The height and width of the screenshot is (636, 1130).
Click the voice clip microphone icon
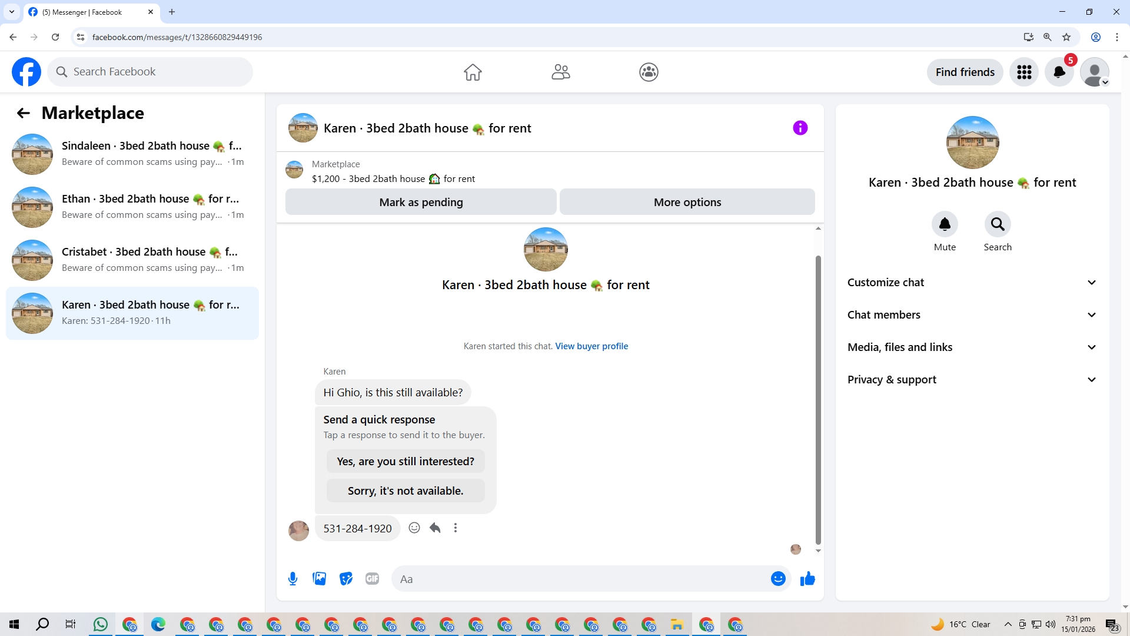293,579
